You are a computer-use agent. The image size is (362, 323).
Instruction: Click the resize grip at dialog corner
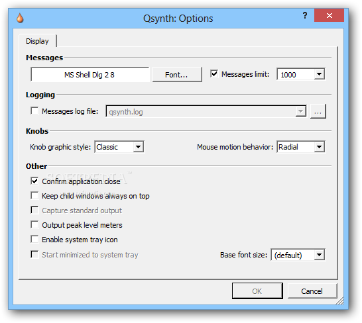click(x=339, y=300)
